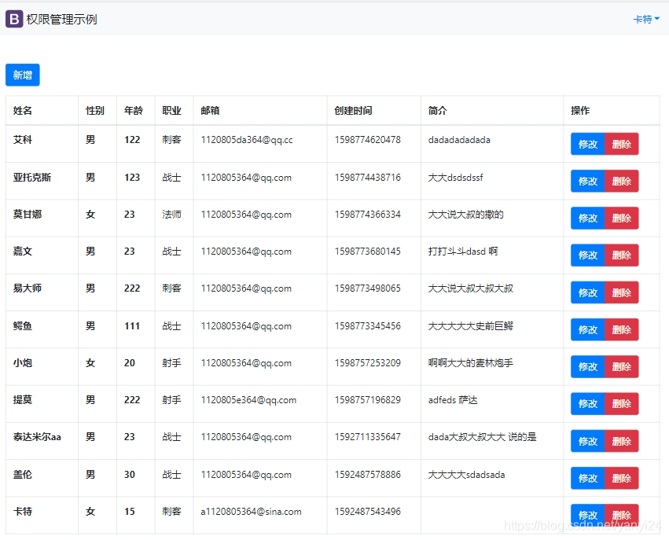Click 删除 for 易大师

point(622,292)
